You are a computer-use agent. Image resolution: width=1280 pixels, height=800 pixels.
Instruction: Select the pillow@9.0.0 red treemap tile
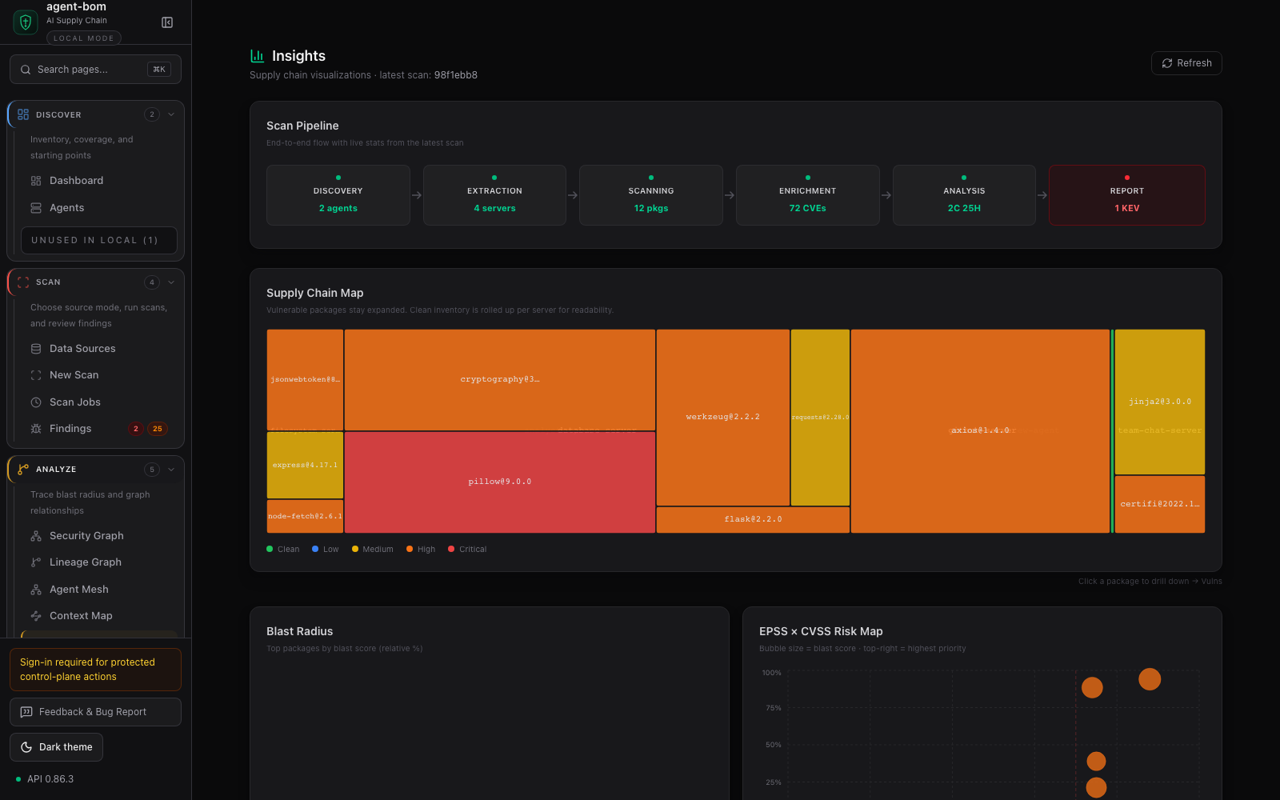click(500, 482)
